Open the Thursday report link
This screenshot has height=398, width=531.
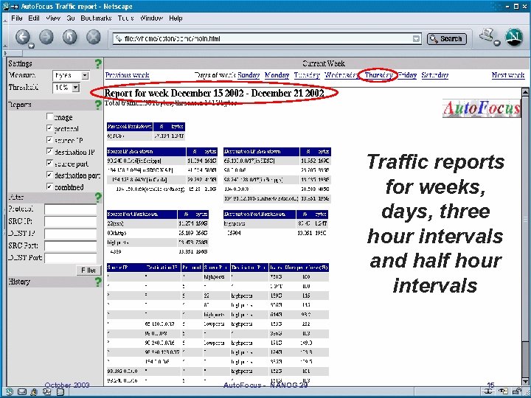click(x=378, y=75)
